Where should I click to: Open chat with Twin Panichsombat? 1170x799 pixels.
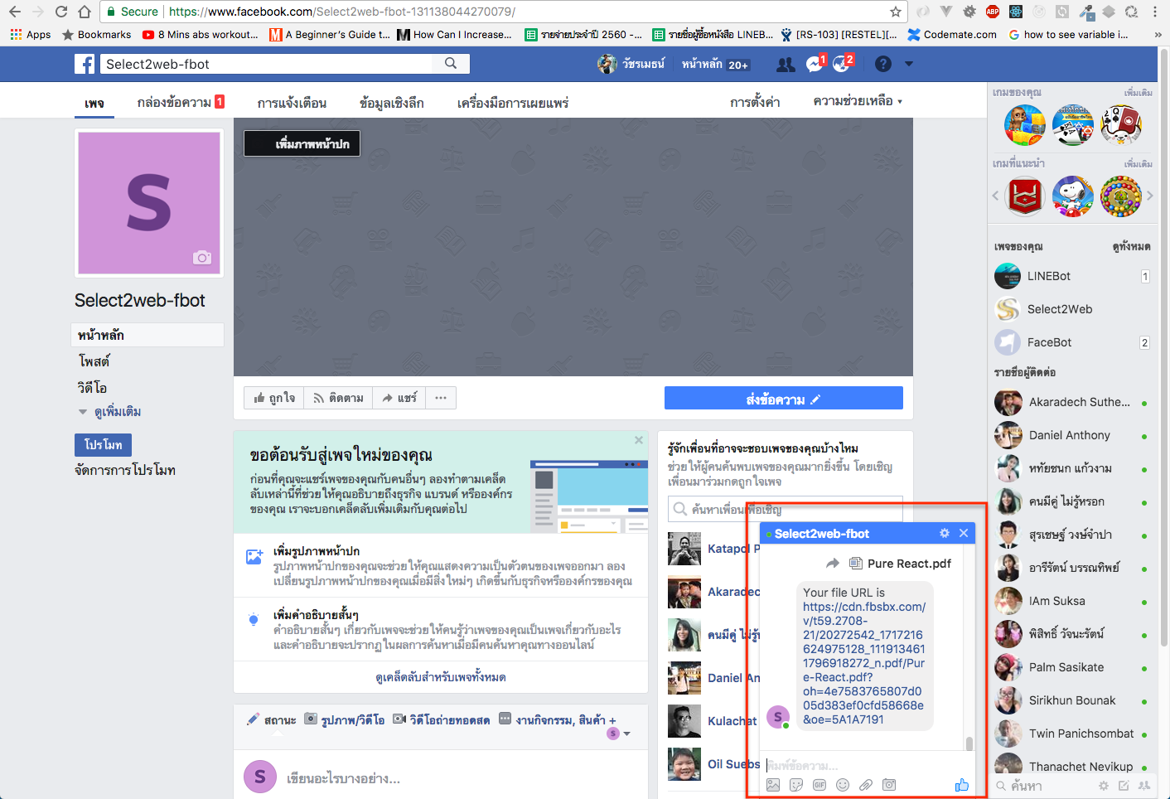1072,734
